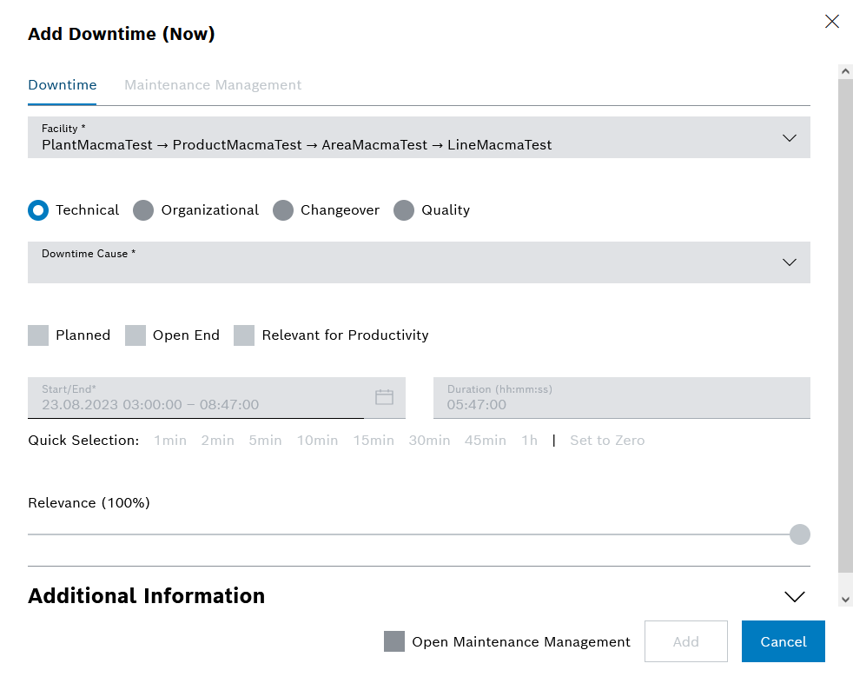The width and height of the screenshot is (853, 690).
Task: Click the close X of the dialog
Action: (x=831, y=21)
